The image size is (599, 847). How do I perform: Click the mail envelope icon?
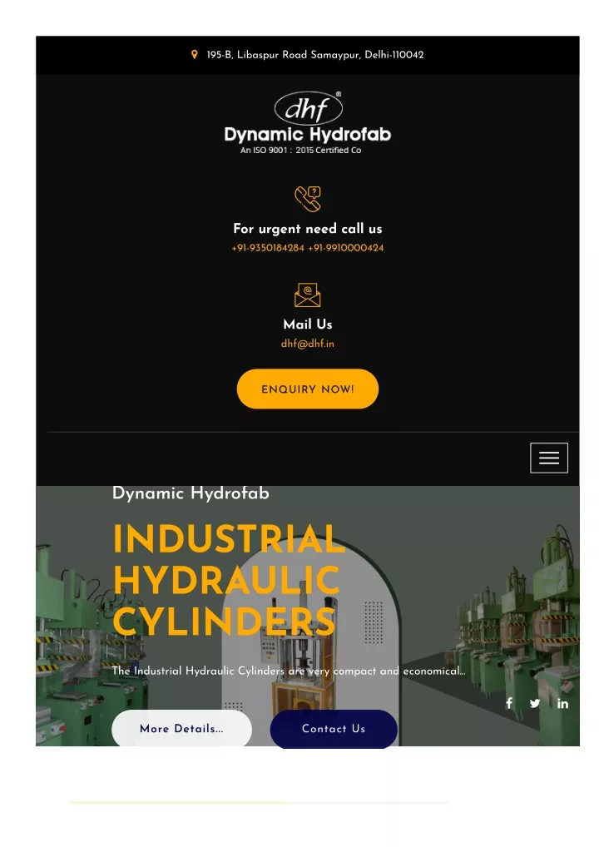pyautogui.click(x=307, y=295)
